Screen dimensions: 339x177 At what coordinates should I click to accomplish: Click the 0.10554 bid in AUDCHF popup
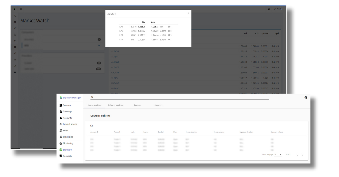pyautogui.click(x=142, y=39)
